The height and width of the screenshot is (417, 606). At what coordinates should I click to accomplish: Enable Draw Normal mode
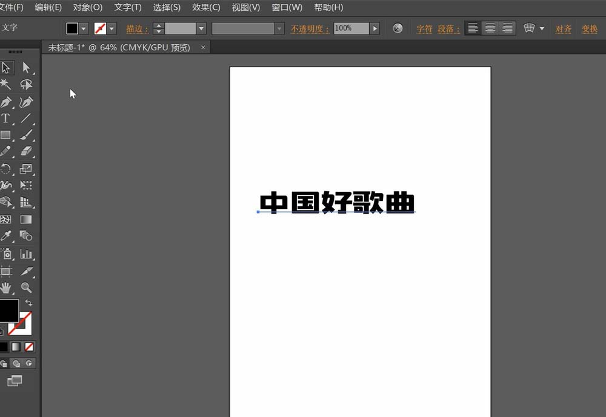[x=4, y=363]
